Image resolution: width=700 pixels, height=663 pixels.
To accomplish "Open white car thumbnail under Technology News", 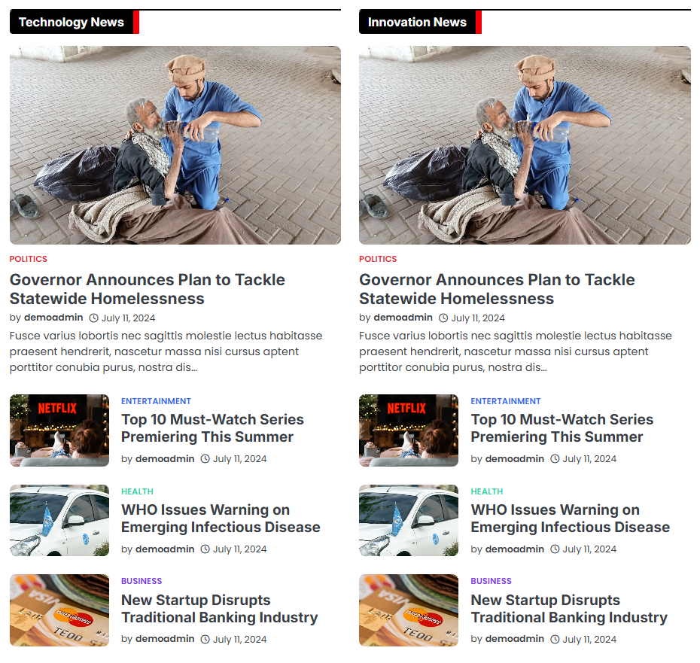I will [59, 520].
